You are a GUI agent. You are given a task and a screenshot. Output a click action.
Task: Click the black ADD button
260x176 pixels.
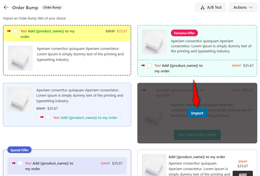coord(242,173)
